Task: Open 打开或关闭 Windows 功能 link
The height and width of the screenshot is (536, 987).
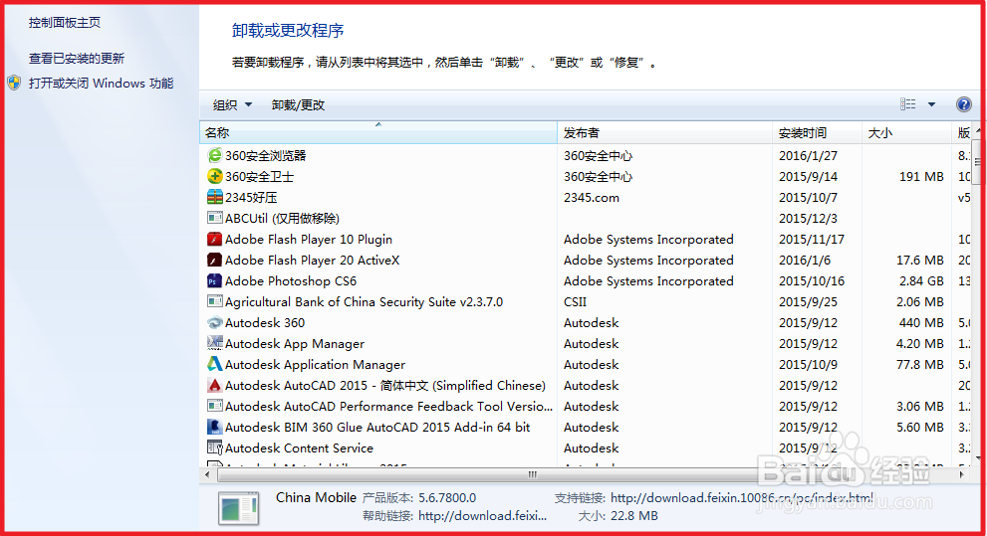Action: point(101,83)
